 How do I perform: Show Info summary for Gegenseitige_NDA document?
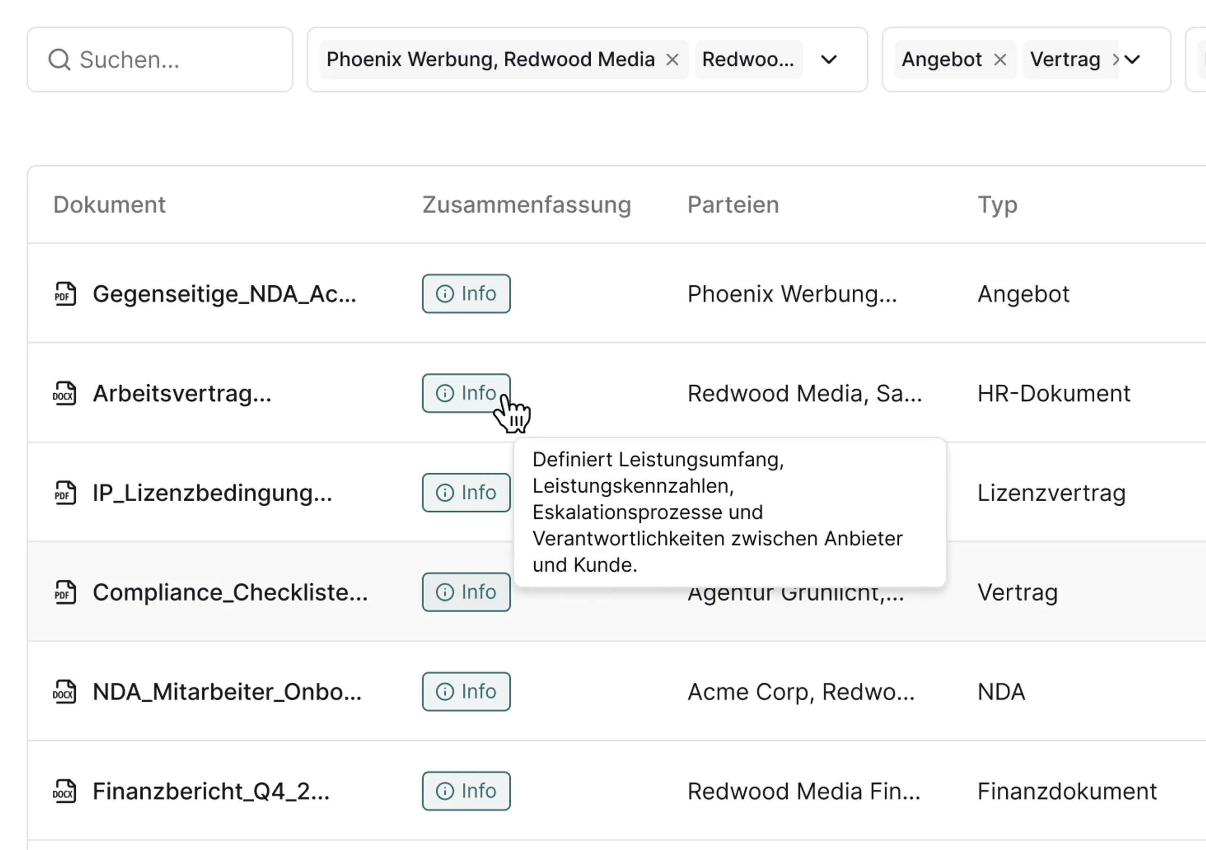[466, 293]
